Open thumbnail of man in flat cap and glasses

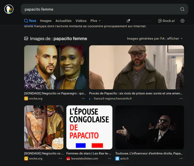coord(136,67)
